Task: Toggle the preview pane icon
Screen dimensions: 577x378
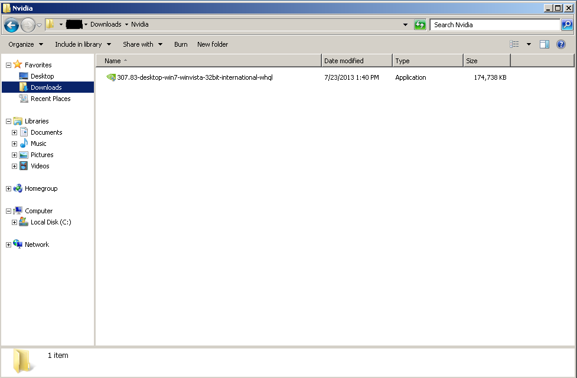Action: click(x=545, y=44)
